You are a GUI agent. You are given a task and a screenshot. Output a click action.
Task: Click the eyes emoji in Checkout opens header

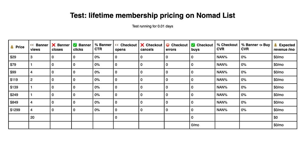(117, 45)
